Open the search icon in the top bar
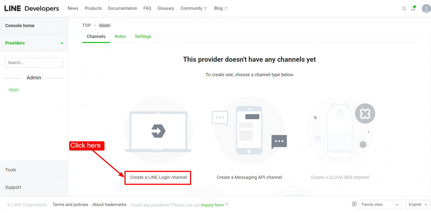 click(x=404, y=8)
